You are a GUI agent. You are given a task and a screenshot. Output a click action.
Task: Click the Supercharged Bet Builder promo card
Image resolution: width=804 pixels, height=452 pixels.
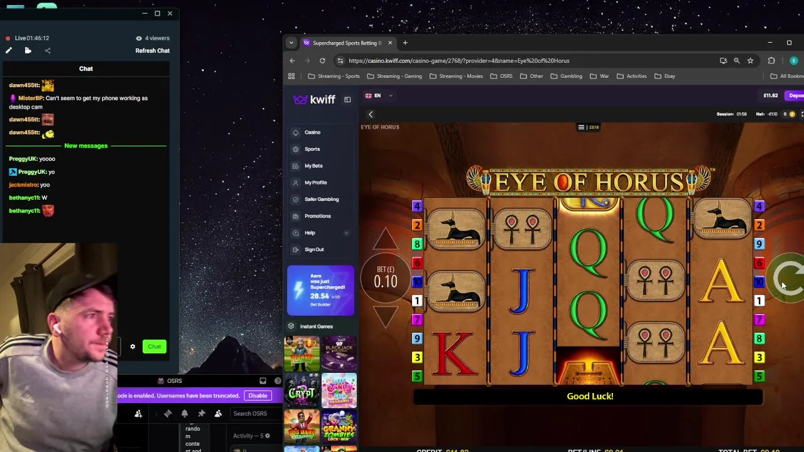320,291
